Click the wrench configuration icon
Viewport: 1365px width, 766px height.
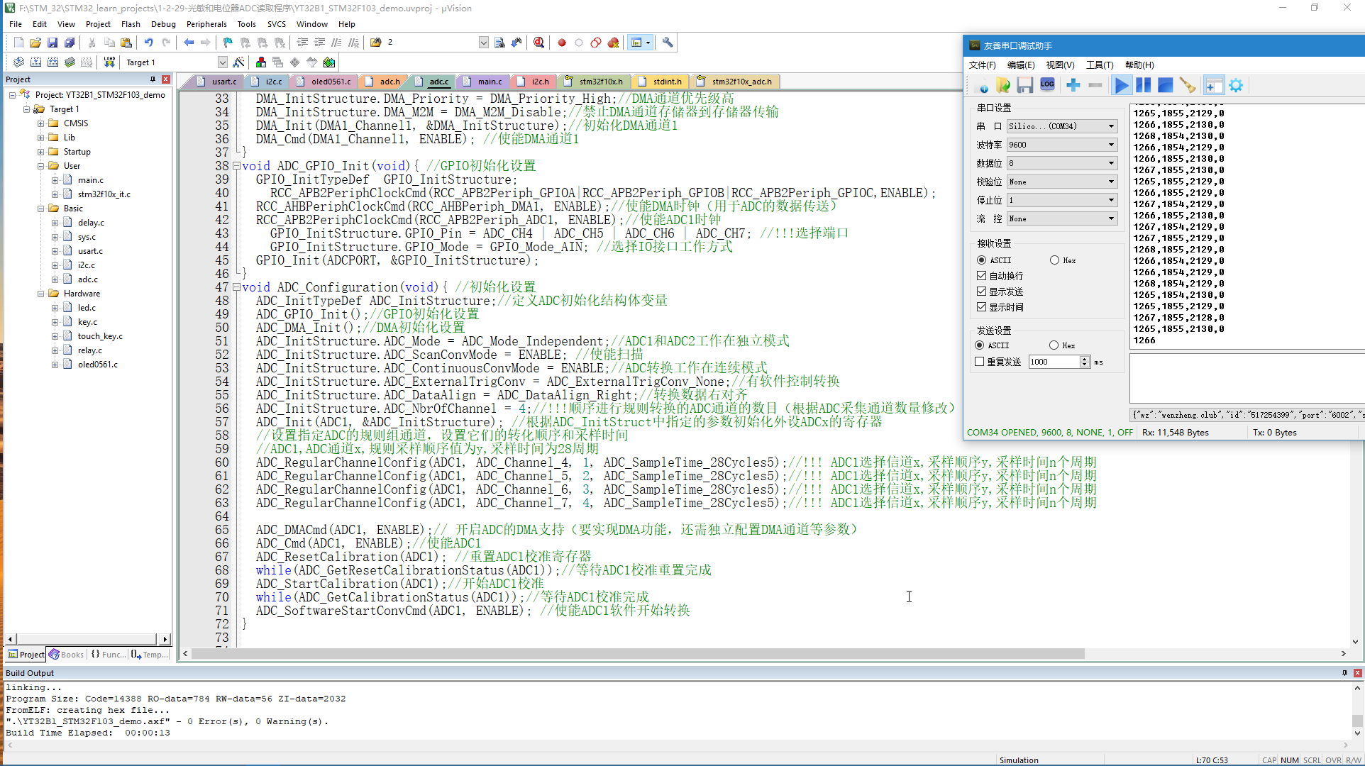pyautogui.click(x=668, y=43)
